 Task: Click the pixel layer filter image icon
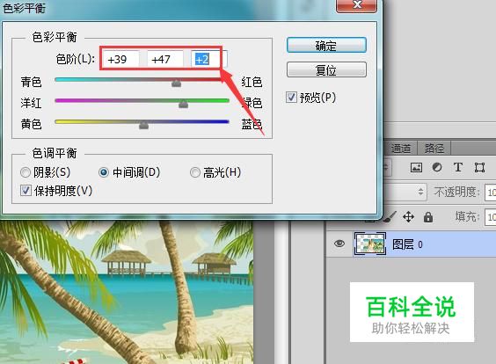tap(416, 167)
